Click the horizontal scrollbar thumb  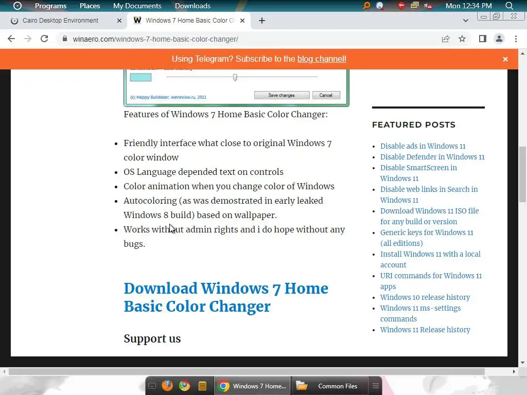247,371
